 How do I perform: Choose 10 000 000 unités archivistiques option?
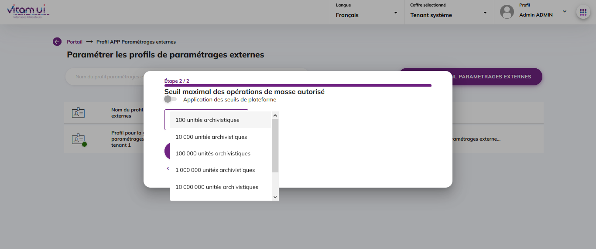tap(217, 187)
